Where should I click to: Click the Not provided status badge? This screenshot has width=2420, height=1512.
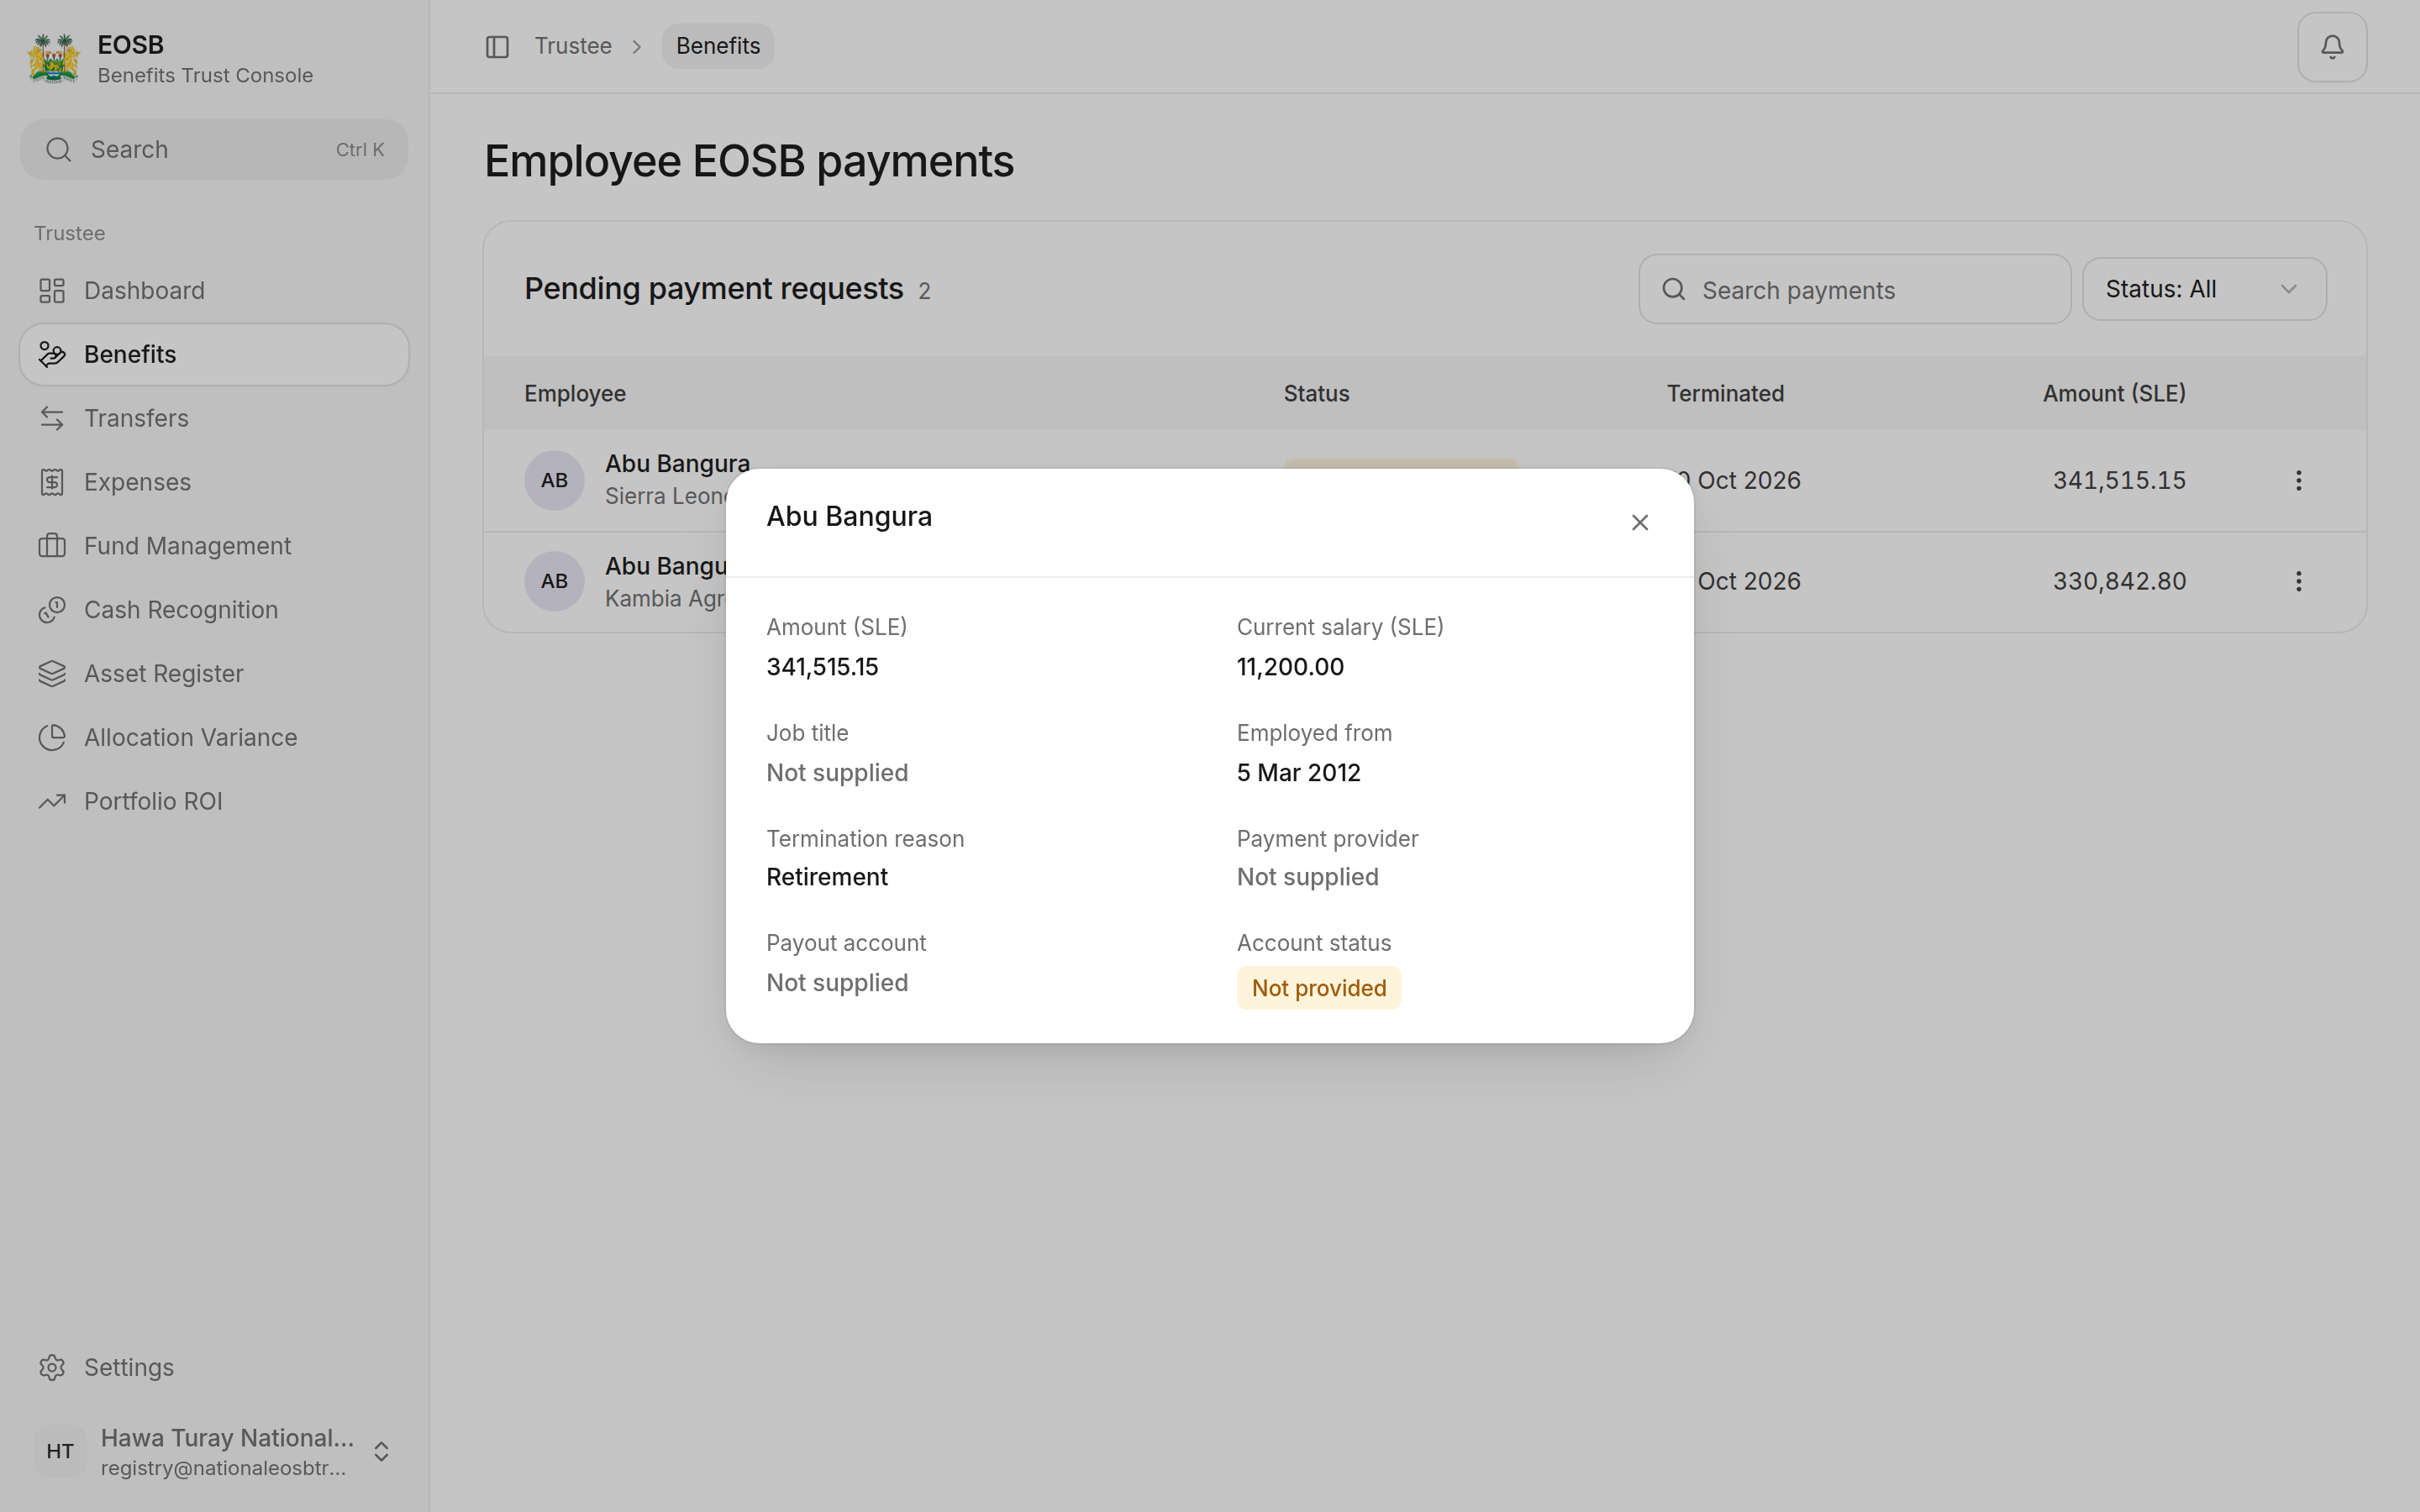(x=1318, y=988)
